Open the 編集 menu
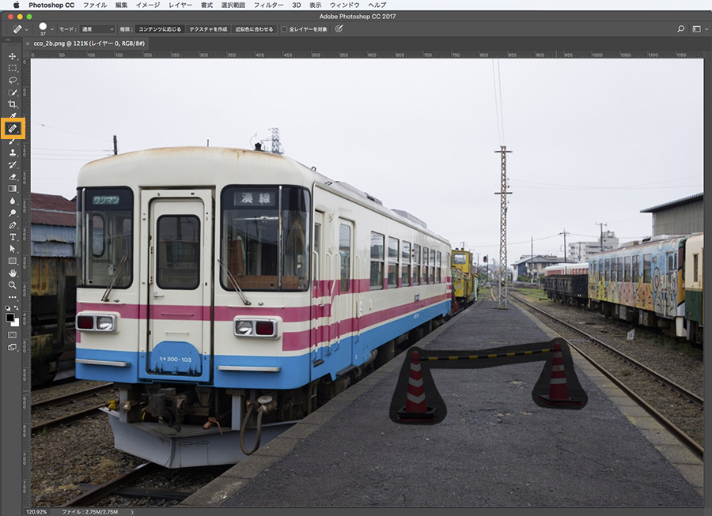 click(x=121, y=5)
